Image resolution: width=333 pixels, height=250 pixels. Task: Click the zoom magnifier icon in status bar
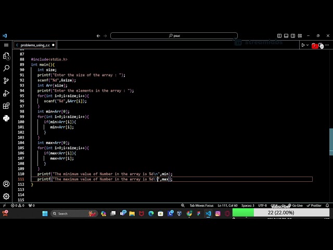[183, 205]
